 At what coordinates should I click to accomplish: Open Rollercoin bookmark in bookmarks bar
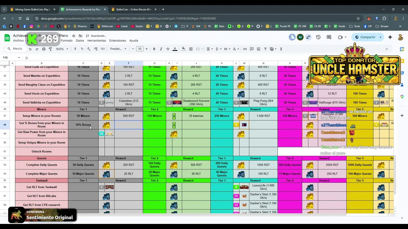(105, 26)
